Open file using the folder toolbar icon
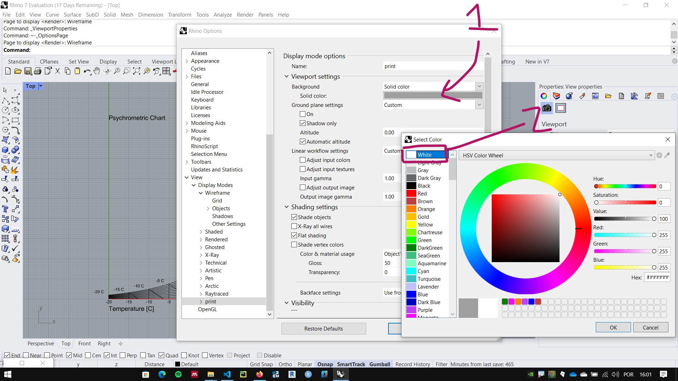 pos(18,71)
